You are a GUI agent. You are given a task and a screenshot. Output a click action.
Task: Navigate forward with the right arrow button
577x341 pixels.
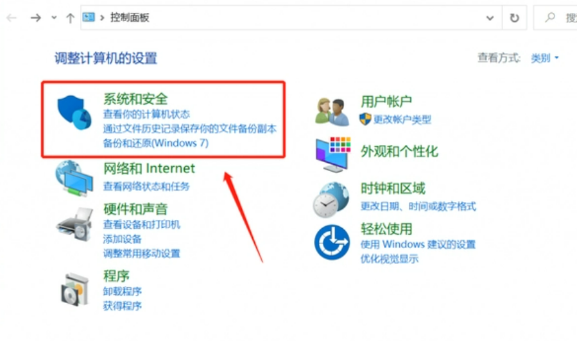36,18
